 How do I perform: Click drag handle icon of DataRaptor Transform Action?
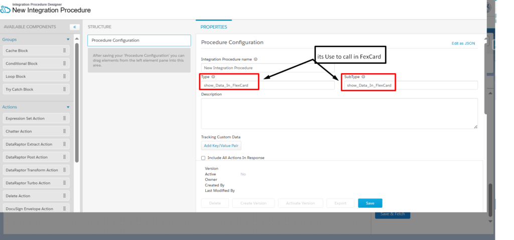(x=64, y=170)
